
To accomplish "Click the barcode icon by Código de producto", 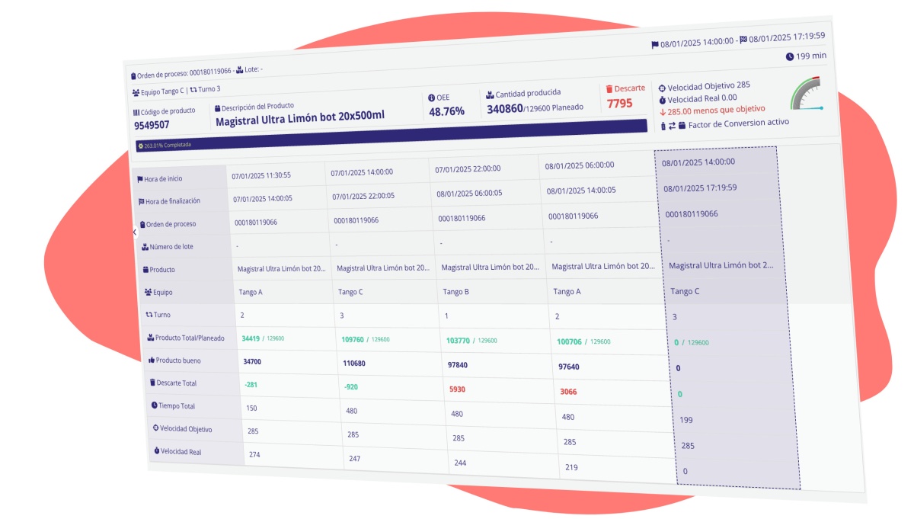I will tap(136, 112).
